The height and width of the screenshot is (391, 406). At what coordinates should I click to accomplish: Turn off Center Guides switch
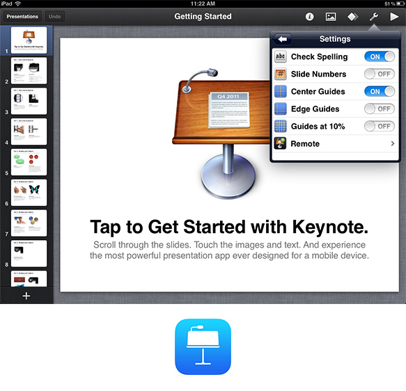click(x=380, y=91)
